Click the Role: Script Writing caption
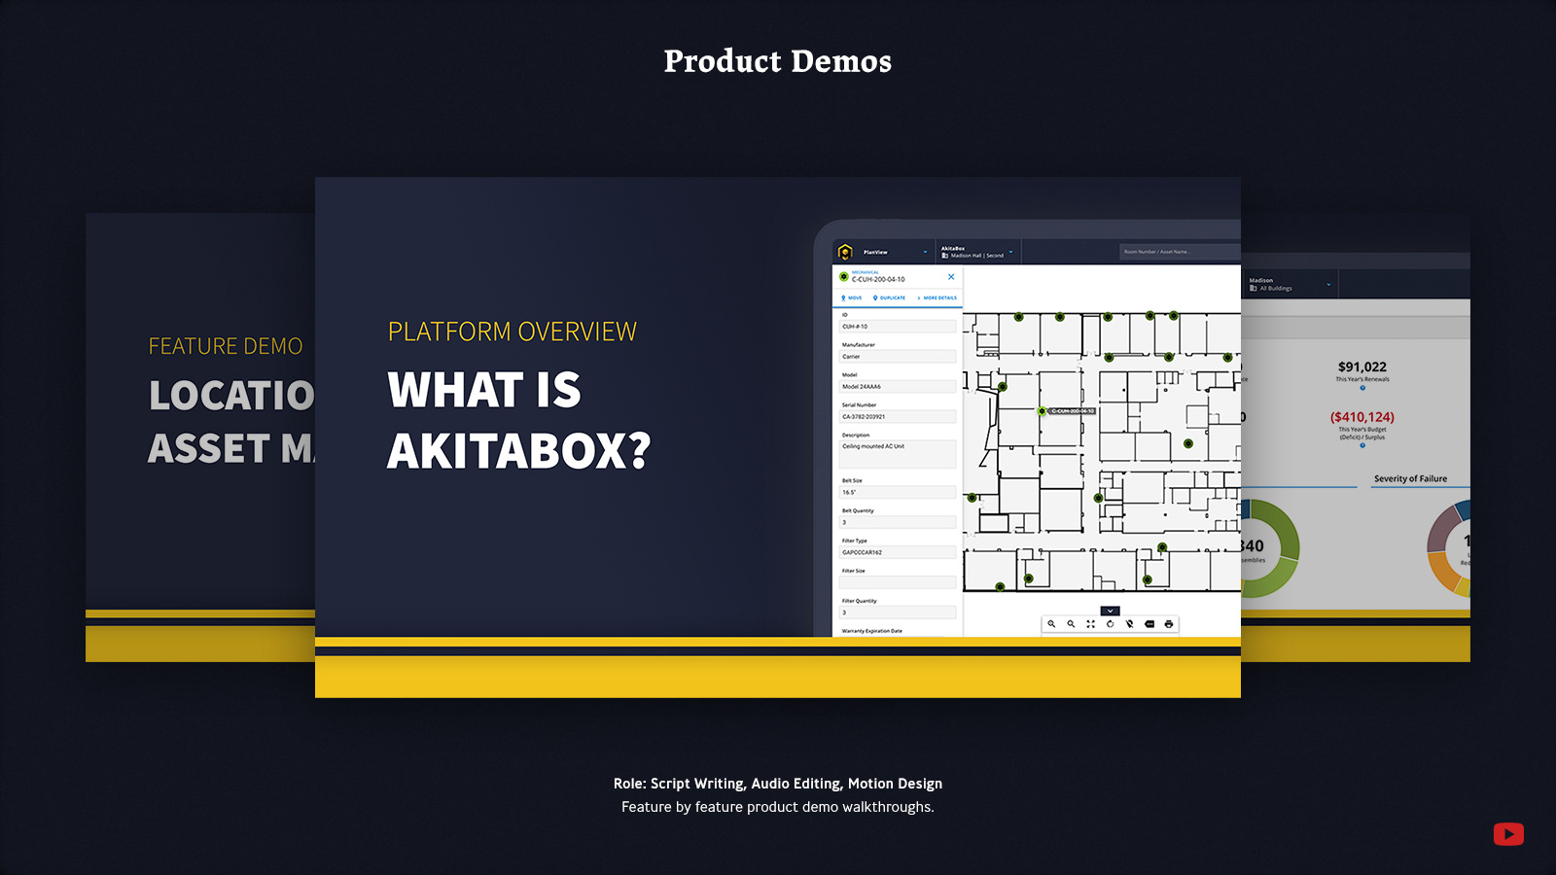Screen dimensions: 1556x875 [778, 784]
